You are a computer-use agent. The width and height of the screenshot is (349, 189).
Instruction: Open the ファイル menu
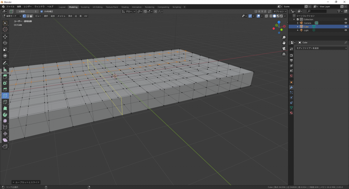[x=10, y=7]
